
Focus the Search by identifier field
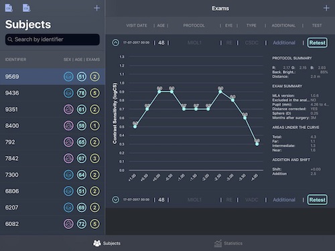(x=52, y=39)
